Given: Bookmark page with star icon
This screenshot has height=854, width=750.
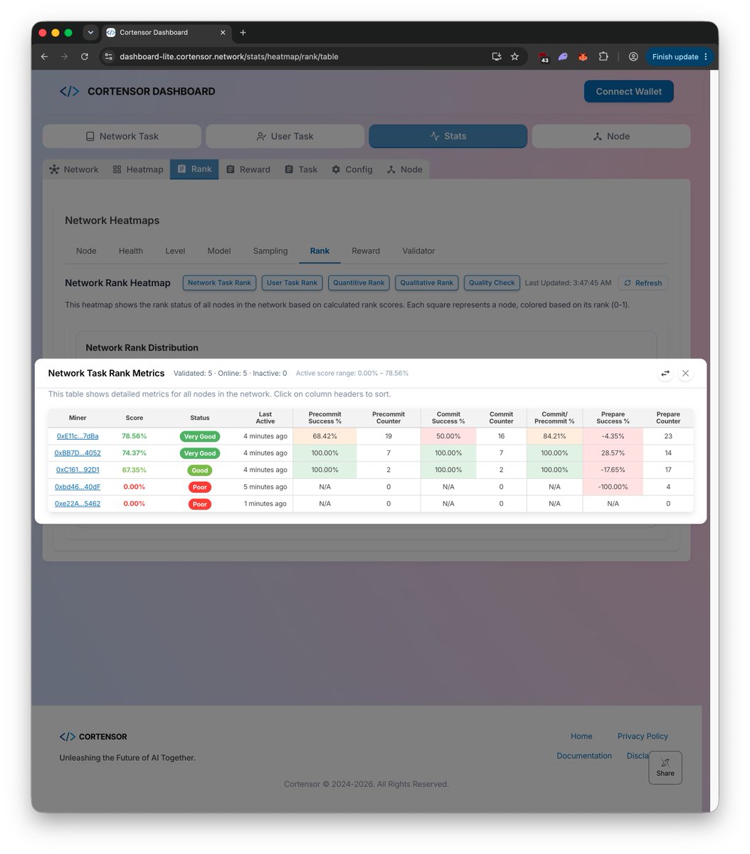Looking at the screenshot, I should click(514, 57).
